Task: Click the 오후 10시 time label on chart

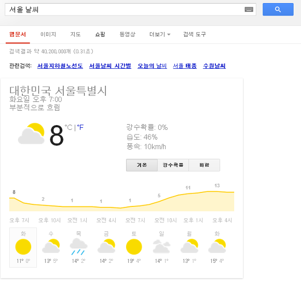Action: click(49, 220)
